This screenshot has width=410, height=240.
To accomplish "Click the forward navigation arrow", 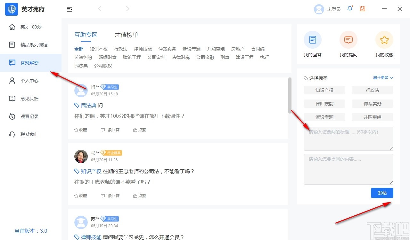I will 127,9.
